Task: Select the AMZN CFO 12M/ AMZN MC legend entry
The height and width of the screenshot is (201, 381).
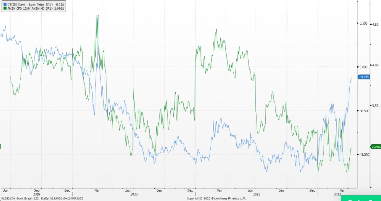Action: [34, 8]
